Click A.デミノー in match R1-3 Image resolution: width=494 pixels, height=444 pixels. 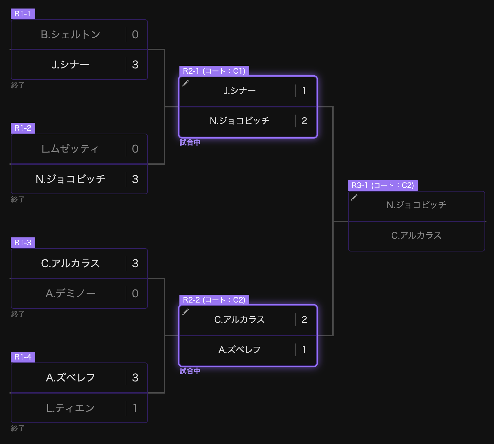[71, 293]
